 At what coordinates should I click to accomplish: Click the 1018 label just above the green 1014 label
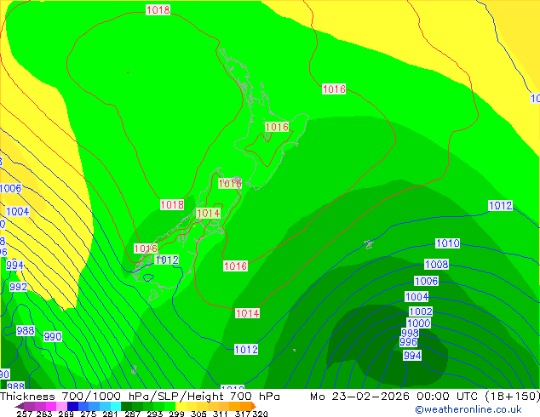click(x=172, y=205)
